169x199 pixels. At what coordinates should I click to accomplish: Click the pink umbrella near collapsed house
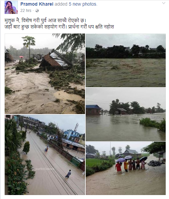click(21, 57)
